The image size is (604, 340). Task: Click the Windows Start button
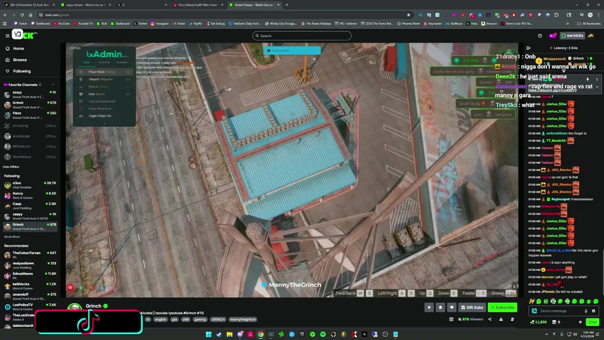(x=208, y=334)
